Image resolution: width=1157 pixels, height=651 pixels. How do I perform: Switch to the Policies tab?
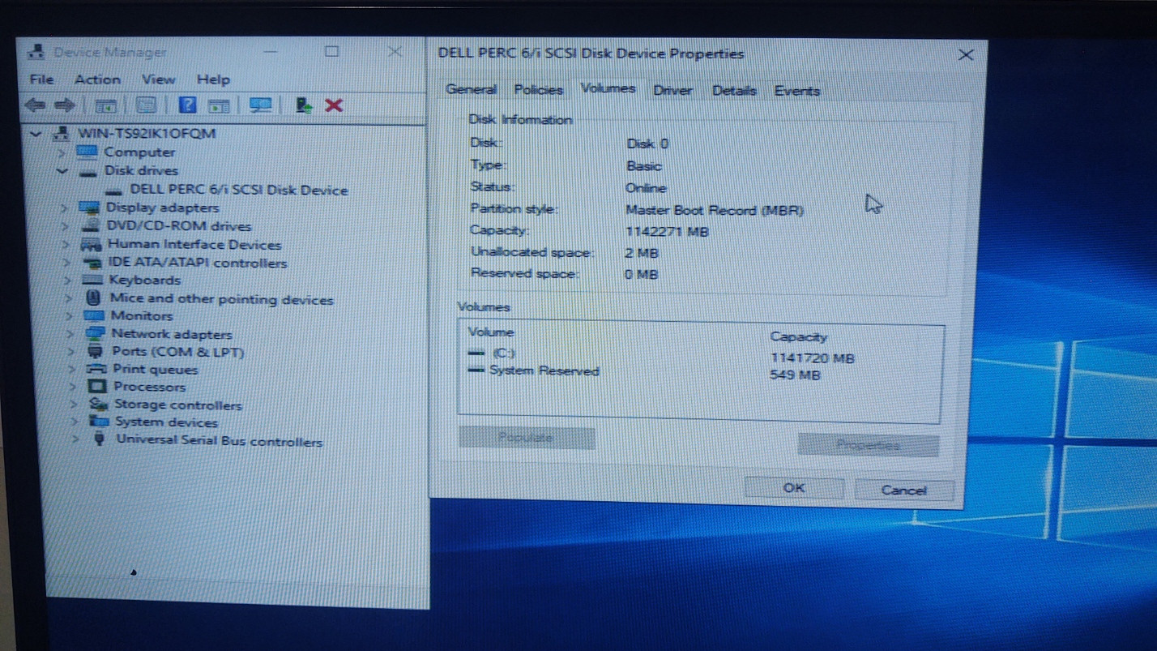point(538,89)
